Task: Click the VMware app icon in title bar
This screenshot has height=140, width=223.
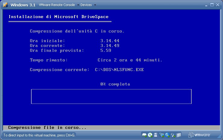Action: [x=5, y=5]
